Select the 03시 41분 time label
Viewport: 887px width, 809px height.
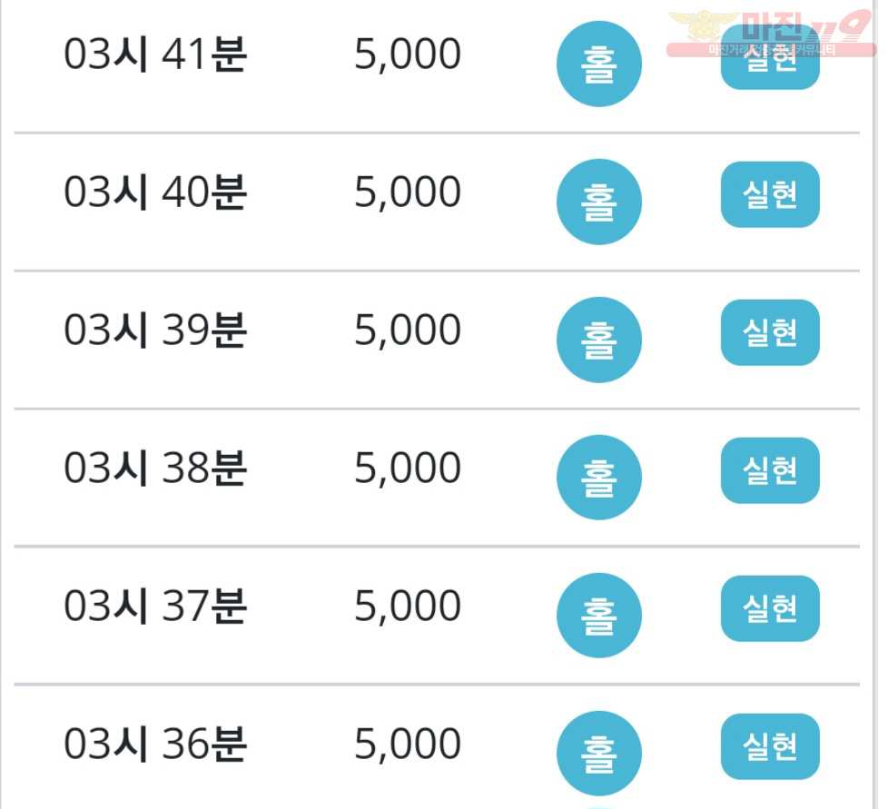point(155,54)
